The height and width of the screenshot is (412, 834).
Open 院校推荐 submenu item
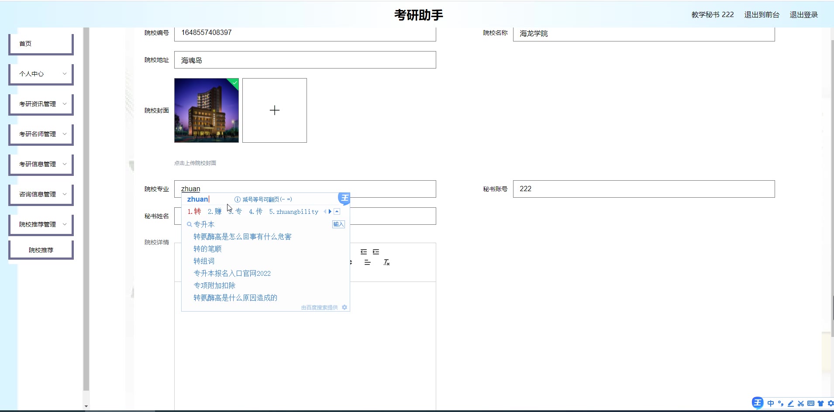(41, 250)
